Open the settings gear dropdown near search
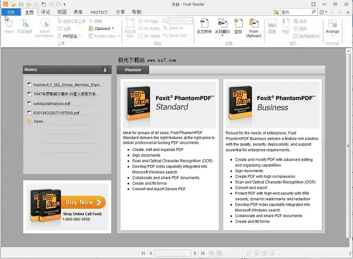The height and width of the screenshot is (259, 353). (x=323, y=12)
